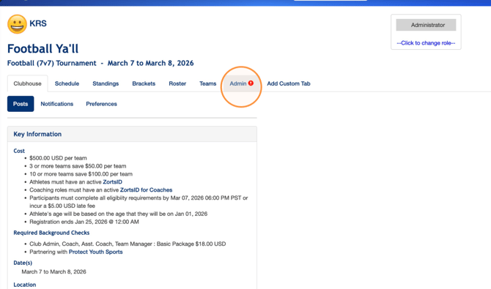Click 'Basic Package $18.00 USD' line
This screenshot has height=289, width=491.
point(128,244)
